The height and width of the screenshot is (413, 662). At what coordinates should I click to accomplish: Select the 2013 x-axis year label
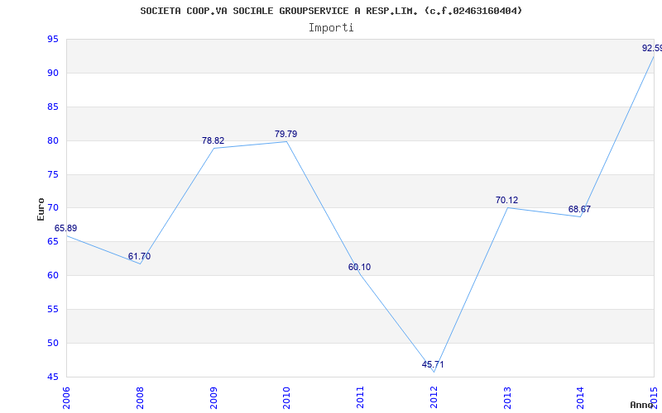(x=507, y=398)
